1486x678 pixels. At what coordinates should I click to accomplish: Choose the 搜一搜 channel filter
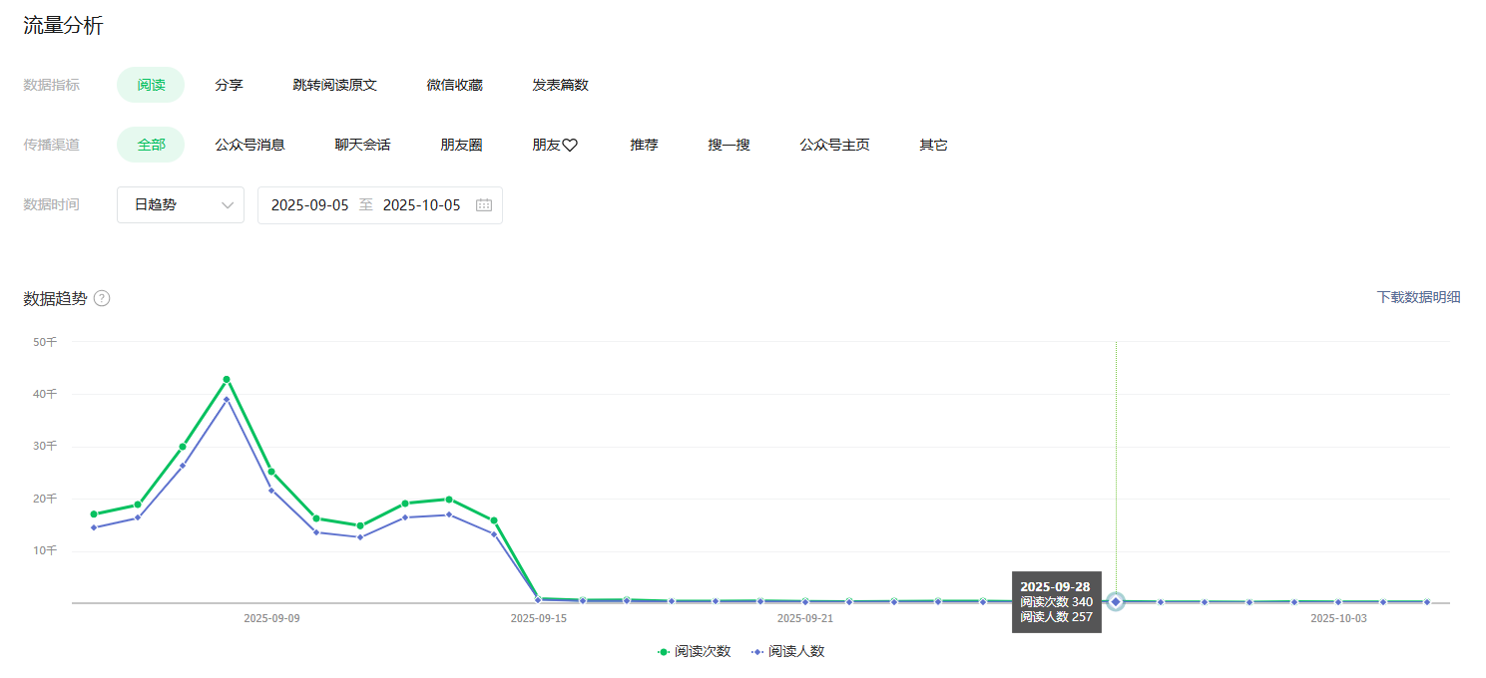coord(729,145)
